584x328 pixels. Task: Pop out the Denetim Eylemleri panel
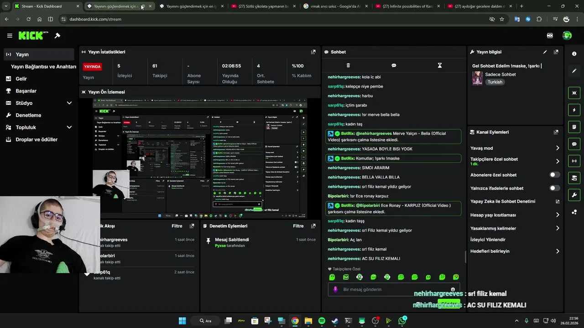313,226
